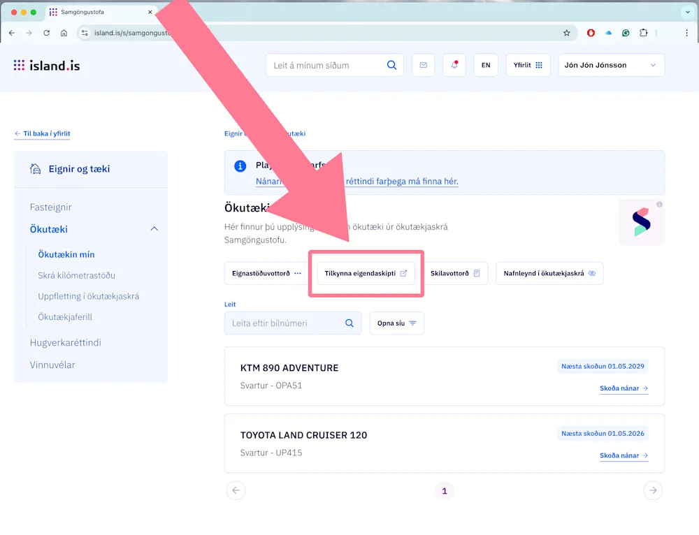699x535 pixels.
Task: Open the browser home icon
Action: click(64, 33)
